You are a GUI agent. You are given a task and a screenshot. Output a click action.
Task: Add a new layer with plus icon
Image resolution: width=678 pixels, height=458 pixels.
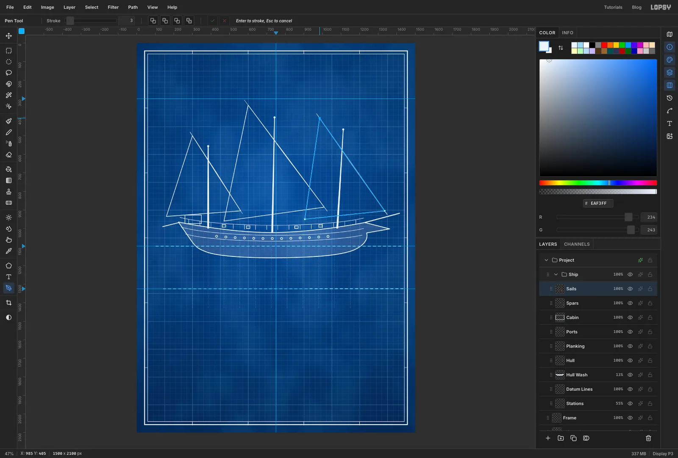pyautogui.click(x=548, y=438)
